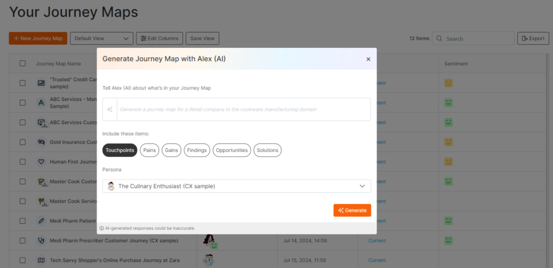Tick the checkbox for "Trusted" Credit Card row
553x268 pixels.
[x=23, y=83]
